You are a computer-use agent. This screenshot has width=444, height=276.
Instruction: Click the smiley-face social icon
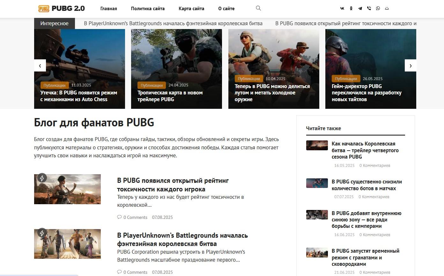coord(387,9)
